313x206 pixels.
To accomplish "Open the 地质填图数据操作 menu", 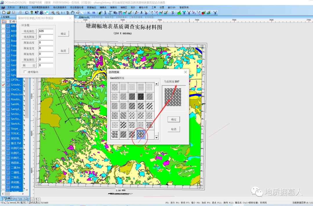I will pyautogui.click(x=41, y=7).
